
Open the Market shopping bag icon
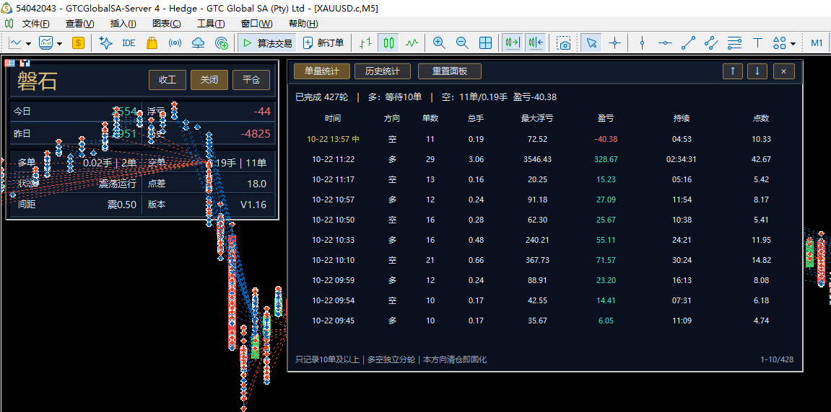[x=152, y=42]
